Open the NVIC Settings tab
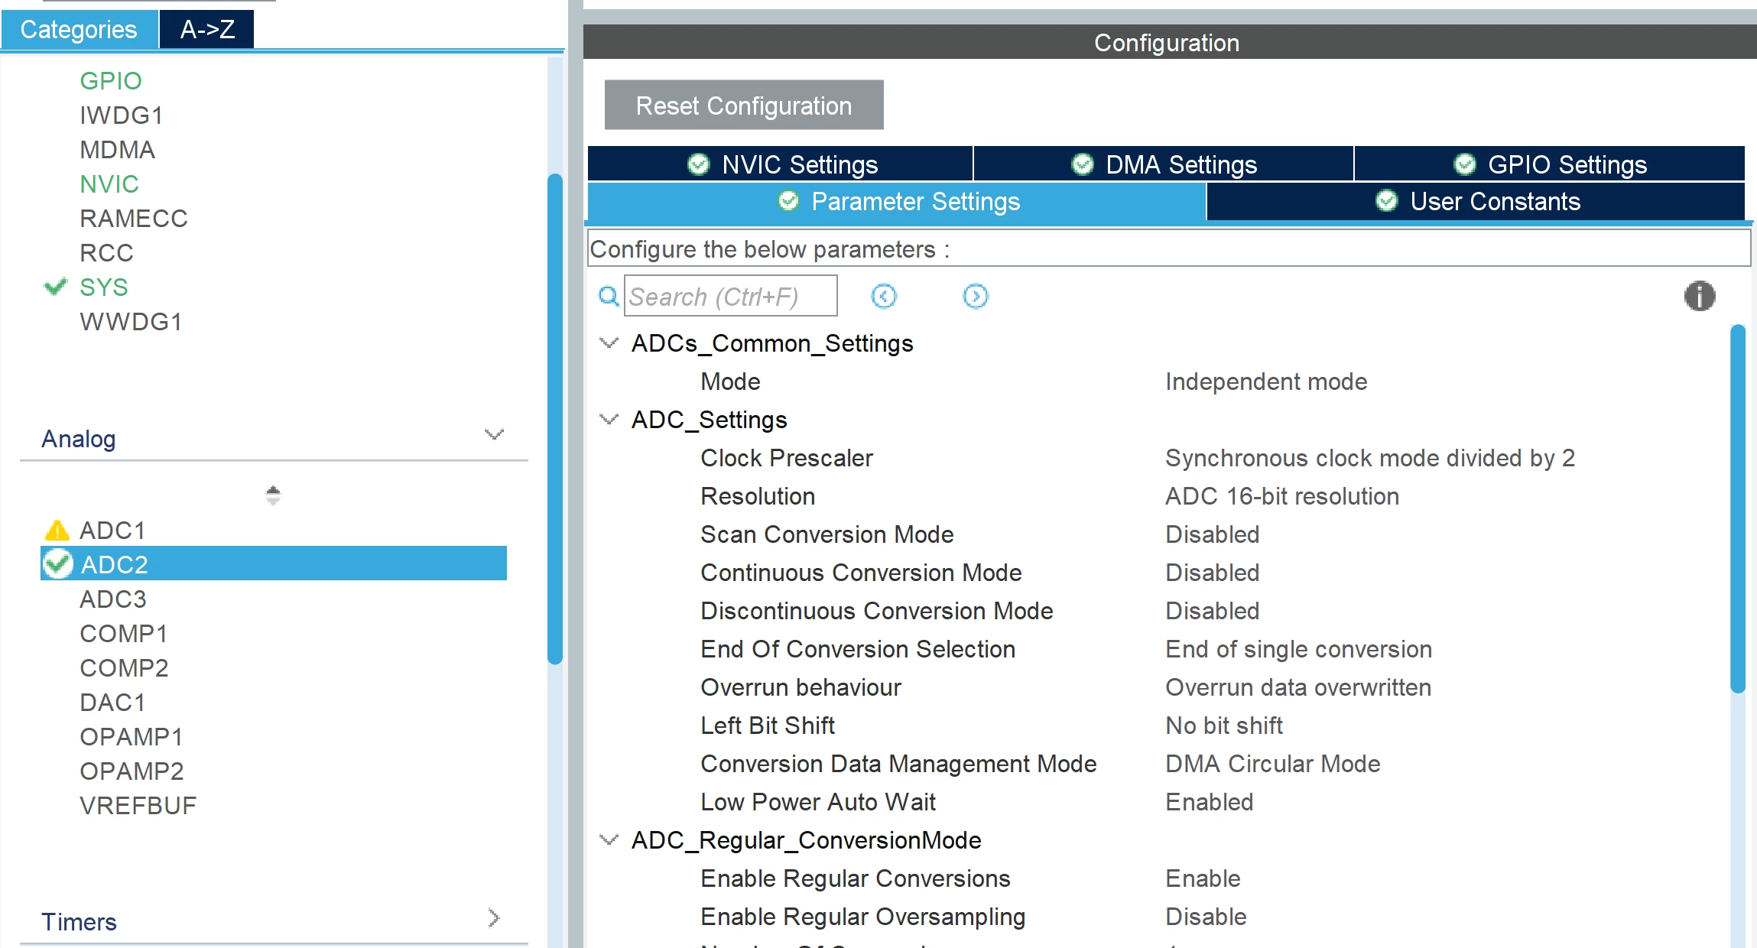 click(780, 164)
